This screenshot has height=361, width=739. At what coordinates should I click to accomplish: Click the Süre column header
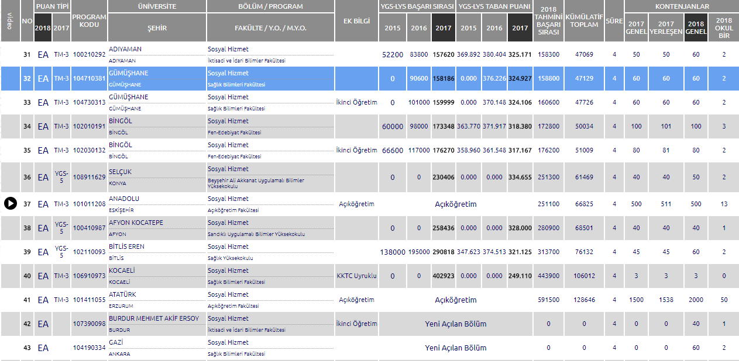click(x=614, y=21)
